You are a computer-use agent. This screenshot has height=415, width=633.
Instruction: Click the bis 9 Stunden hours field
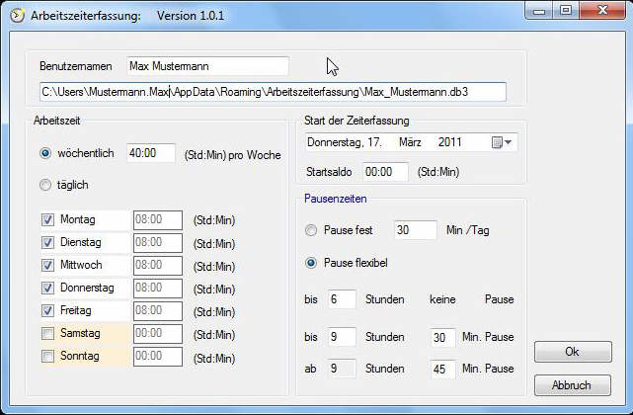point(342,337)
